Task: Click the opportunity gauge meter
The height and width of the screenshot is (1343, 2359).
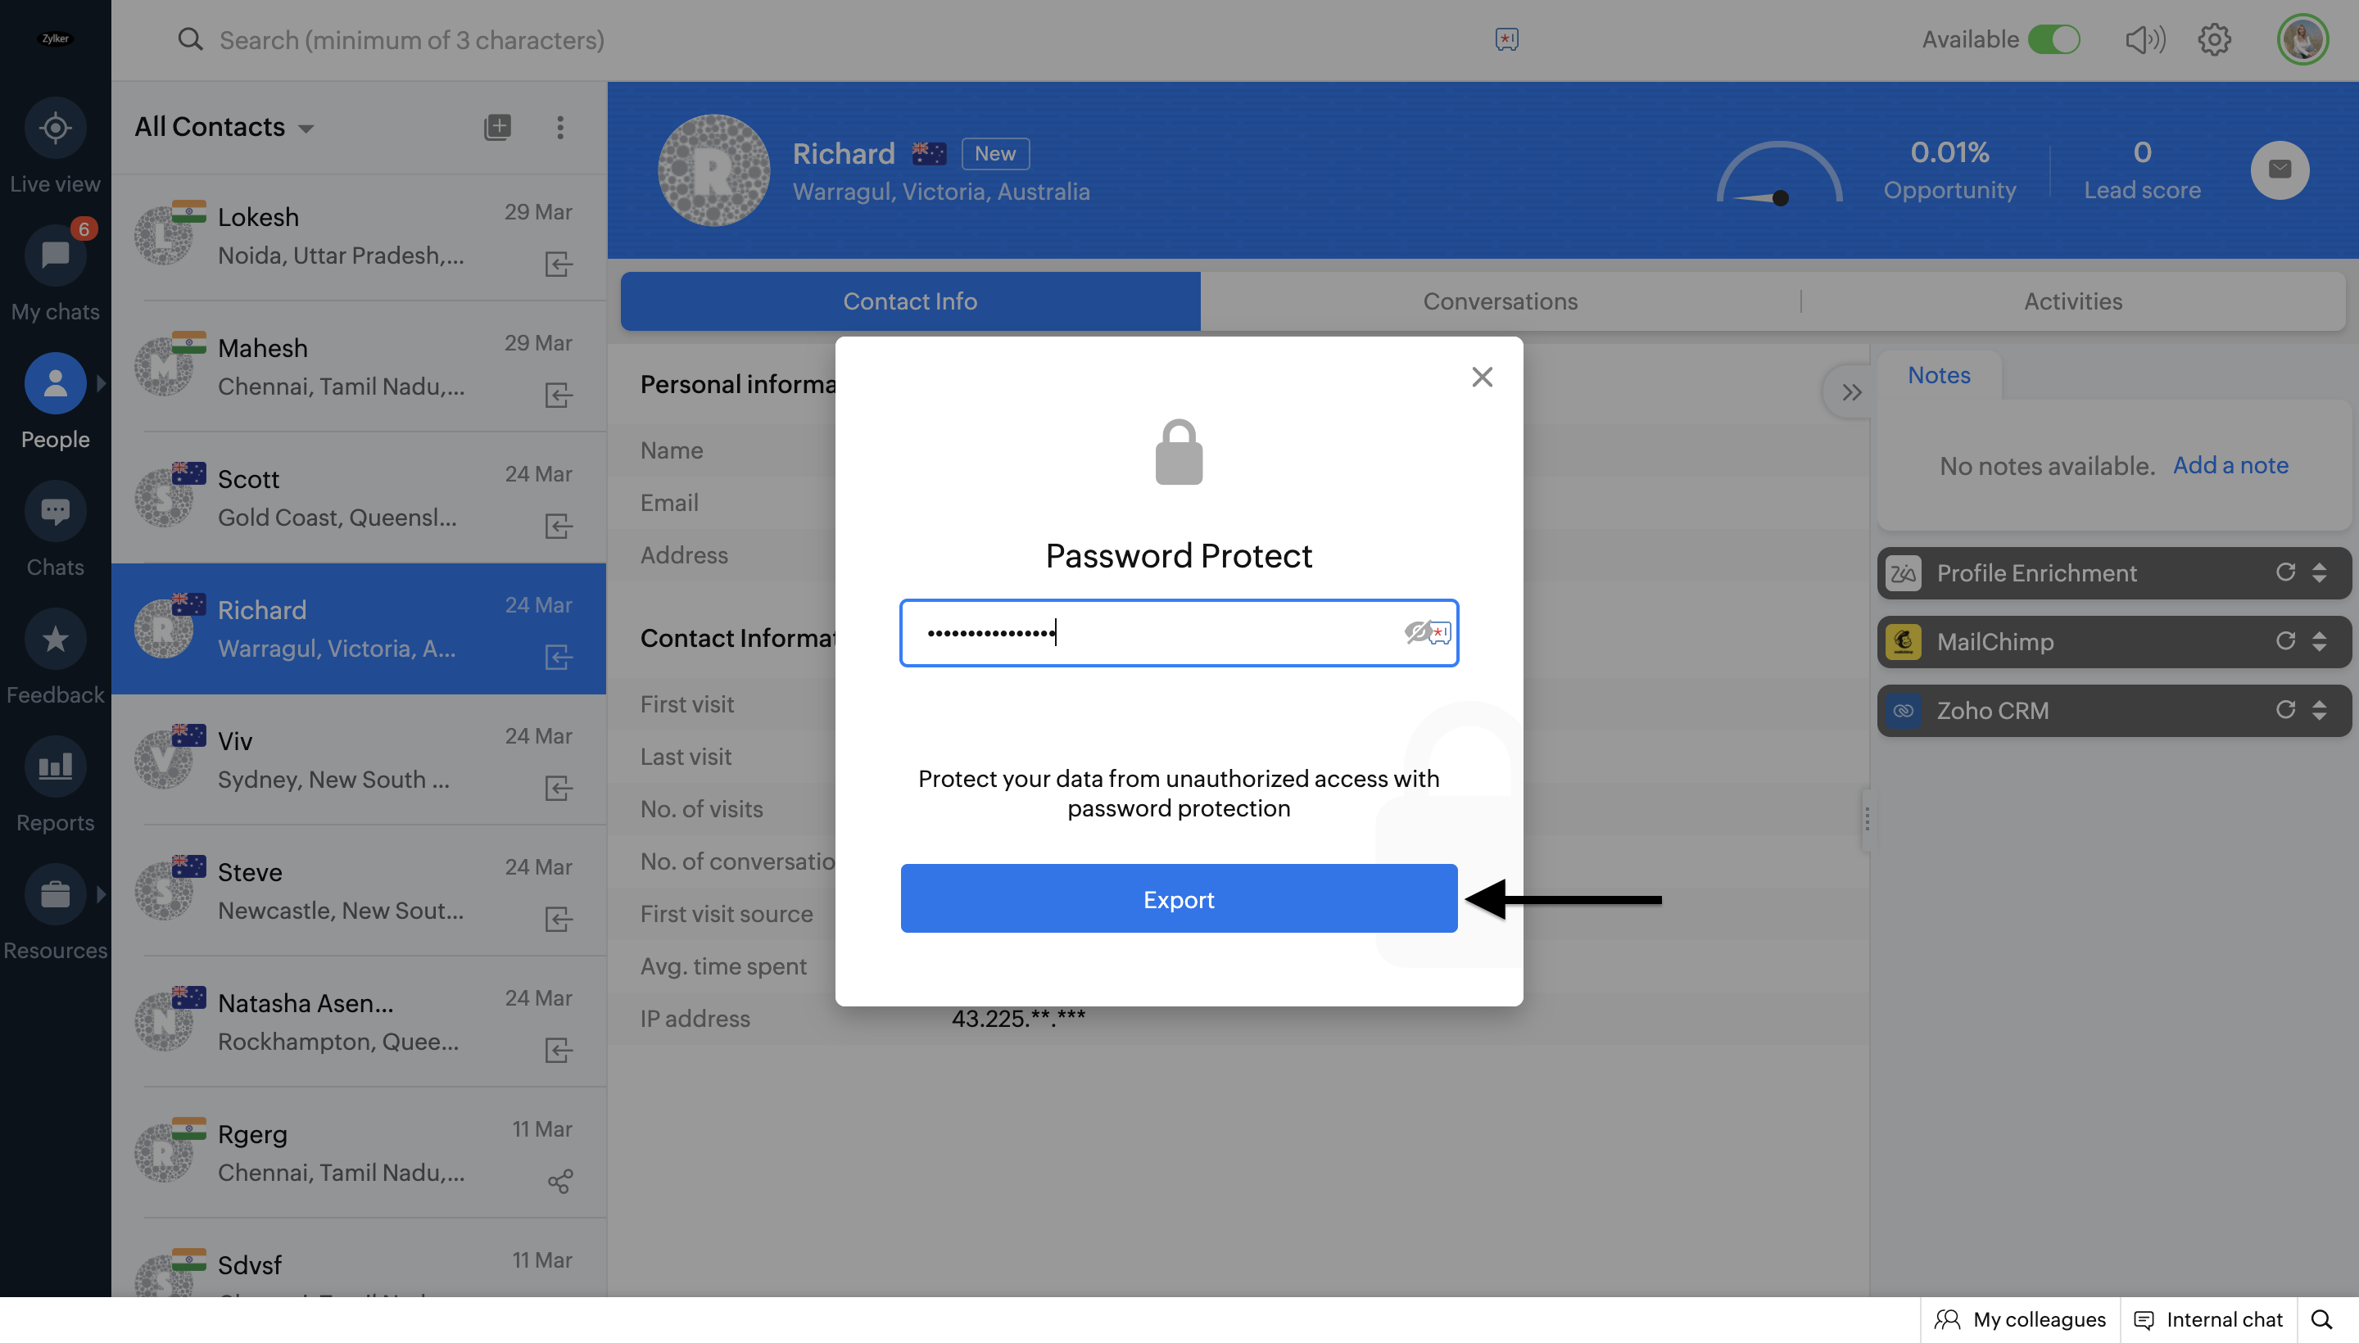Action: tap(1779, 173)
